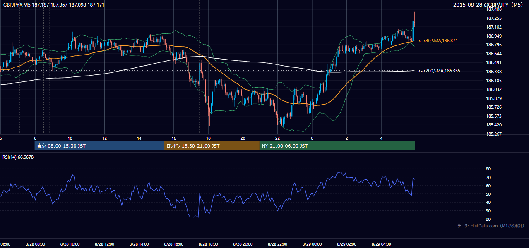529x248 pixels.
Task: Click the 8/28 14:00 bottom date label
Action: (139, 244)
